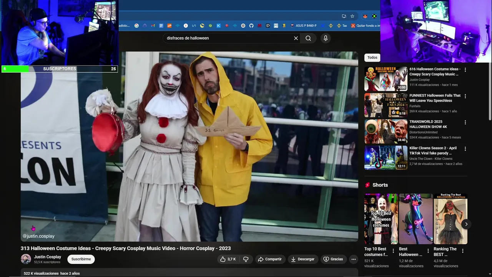This screenshot has height=277, width=492.
Task: Click the Killer Clowns Season 2 title
Action: click(433, 150)
